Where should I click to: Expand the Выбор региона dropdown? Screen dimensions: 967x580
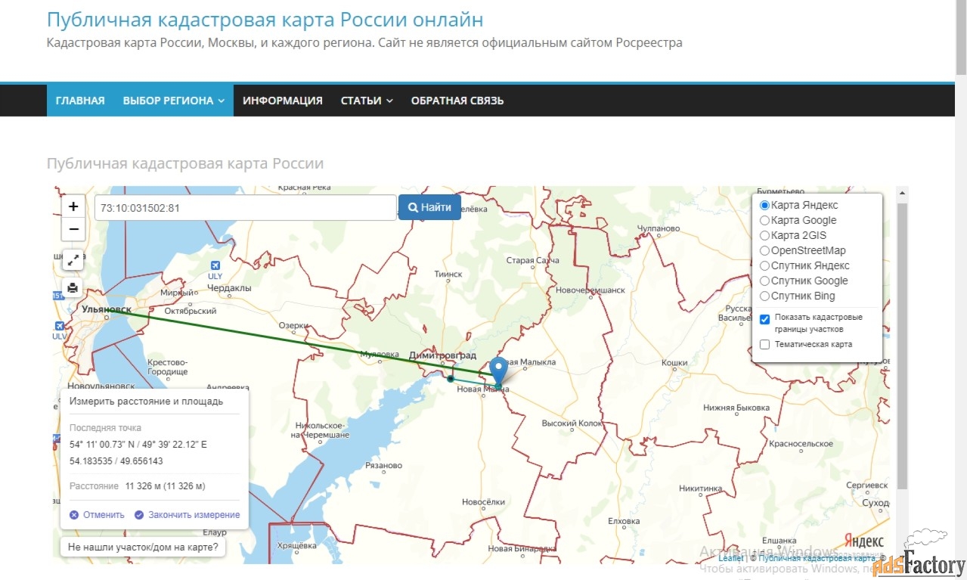[x=173, y=101]
